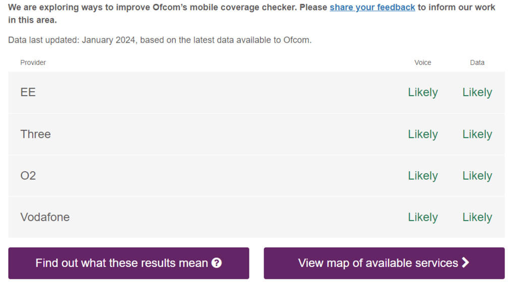The image size is (516, 284).
Task: Click Three's Voice coverage Likely result
Action: click(x=423, y=134)
